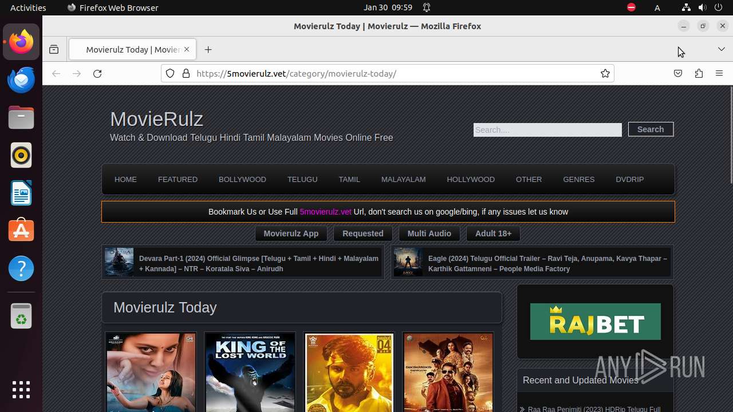The width and height of the screenshot is (733, 412).
Task: Open a new tab with plus button
Action: pyautogui.click(x=208, y=50)
